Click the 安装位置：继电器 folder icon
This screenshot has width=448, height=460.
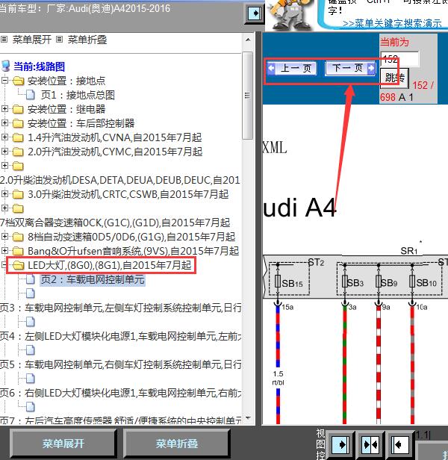tap(18, 109)
